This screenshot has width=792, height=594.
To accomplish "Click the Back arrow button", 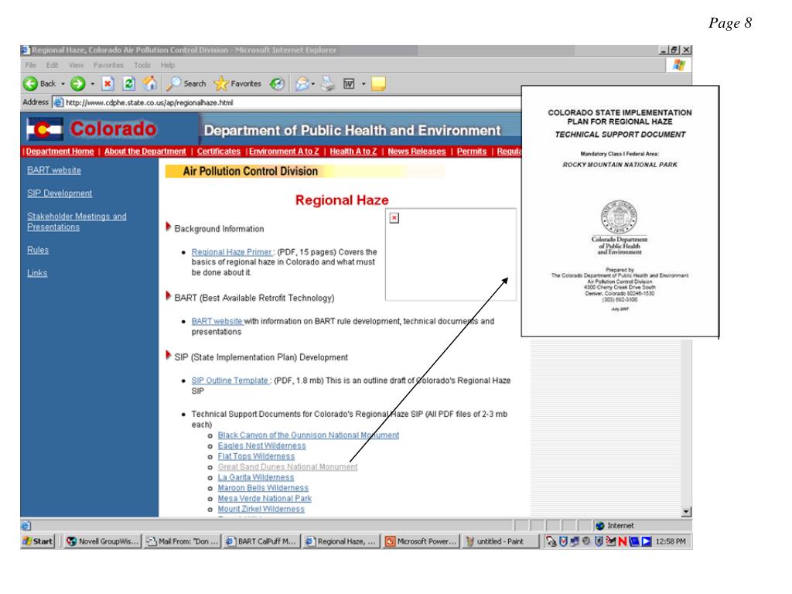I will click(39, 84).
